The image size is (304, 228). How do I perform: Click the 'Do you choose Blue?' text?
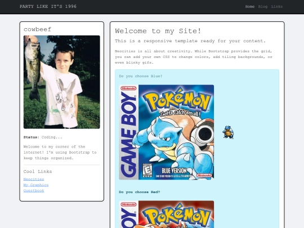click(141, 76)
